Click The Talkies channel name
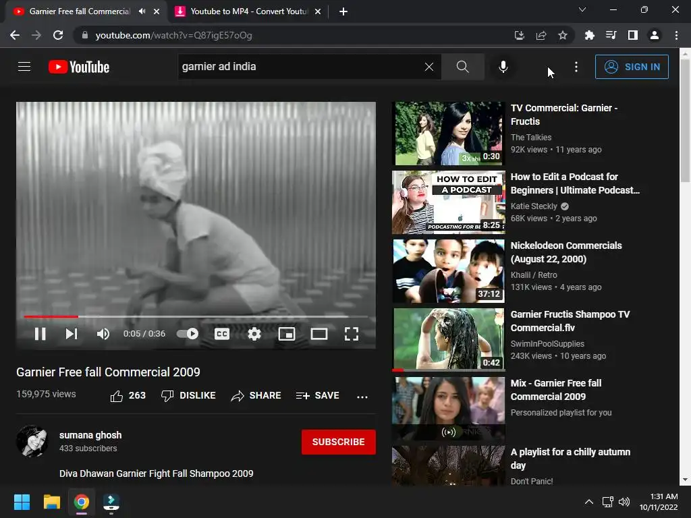Image resolution: width=691 pixels, height=518 pixels. 530,138
